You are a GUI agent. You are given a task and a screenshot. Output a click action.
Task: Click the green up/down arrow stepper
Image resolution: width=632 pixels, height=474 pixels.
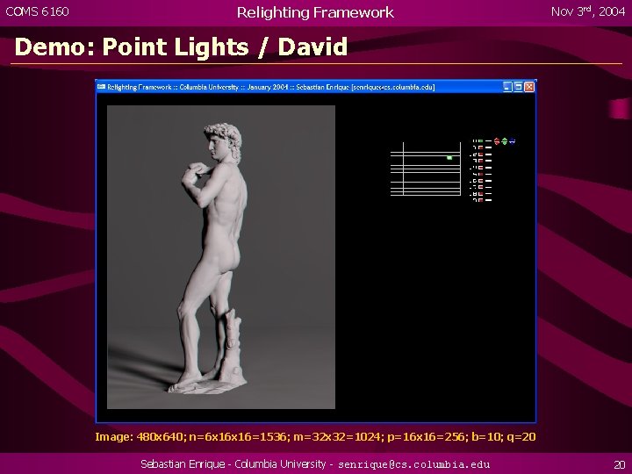(504, 141)
